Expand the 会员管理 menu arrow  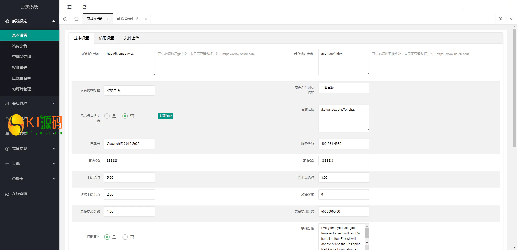tap(54, 103)
